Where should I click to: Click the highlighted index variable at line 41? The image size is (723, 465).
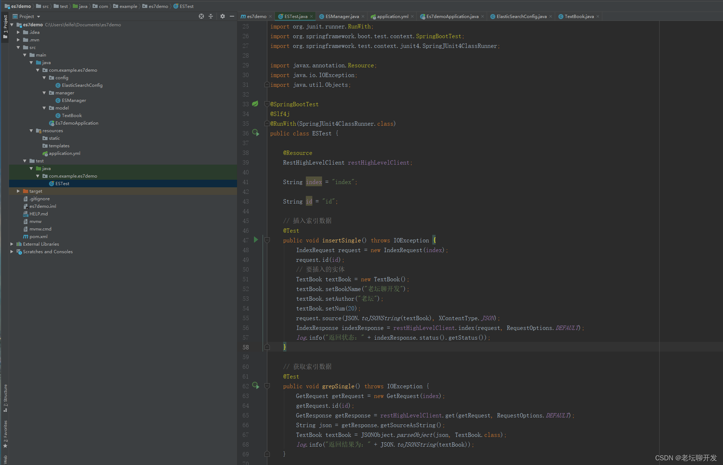(x=314, y=182)
